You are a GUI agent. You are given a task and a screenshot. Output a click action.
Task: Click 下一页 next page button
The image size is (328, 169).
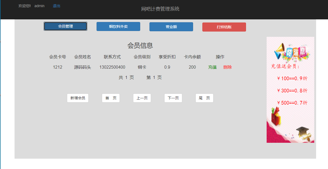tap(173, 98)
